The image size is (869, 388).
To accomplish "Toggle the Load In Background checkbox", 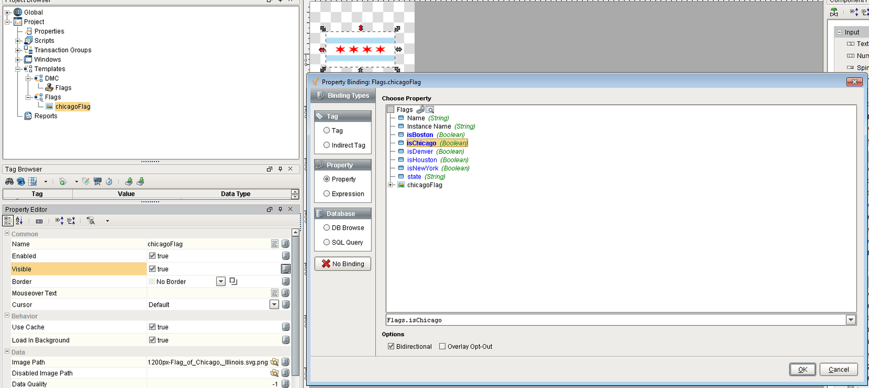I will pyautogui.click(x=152, y=340).
